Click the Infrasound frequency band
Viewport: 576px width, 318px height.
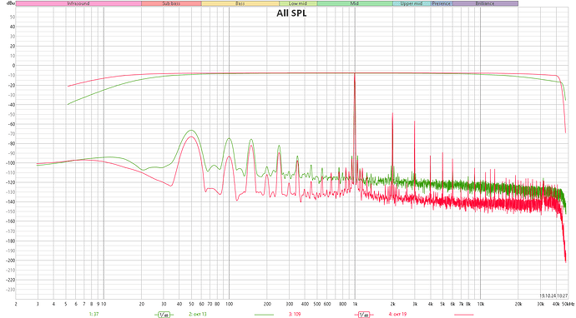78,3
